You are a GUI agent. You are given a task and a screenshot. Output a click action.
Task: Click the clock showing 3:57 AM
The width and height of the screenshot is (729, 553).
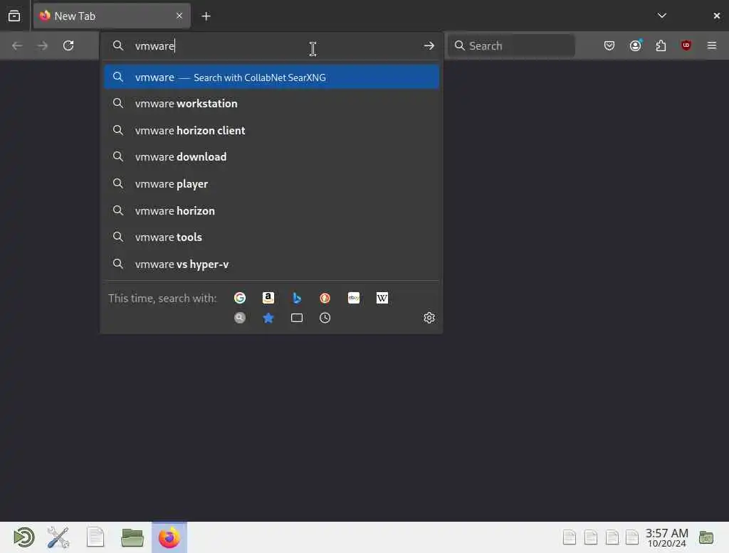tap(666, 537)
